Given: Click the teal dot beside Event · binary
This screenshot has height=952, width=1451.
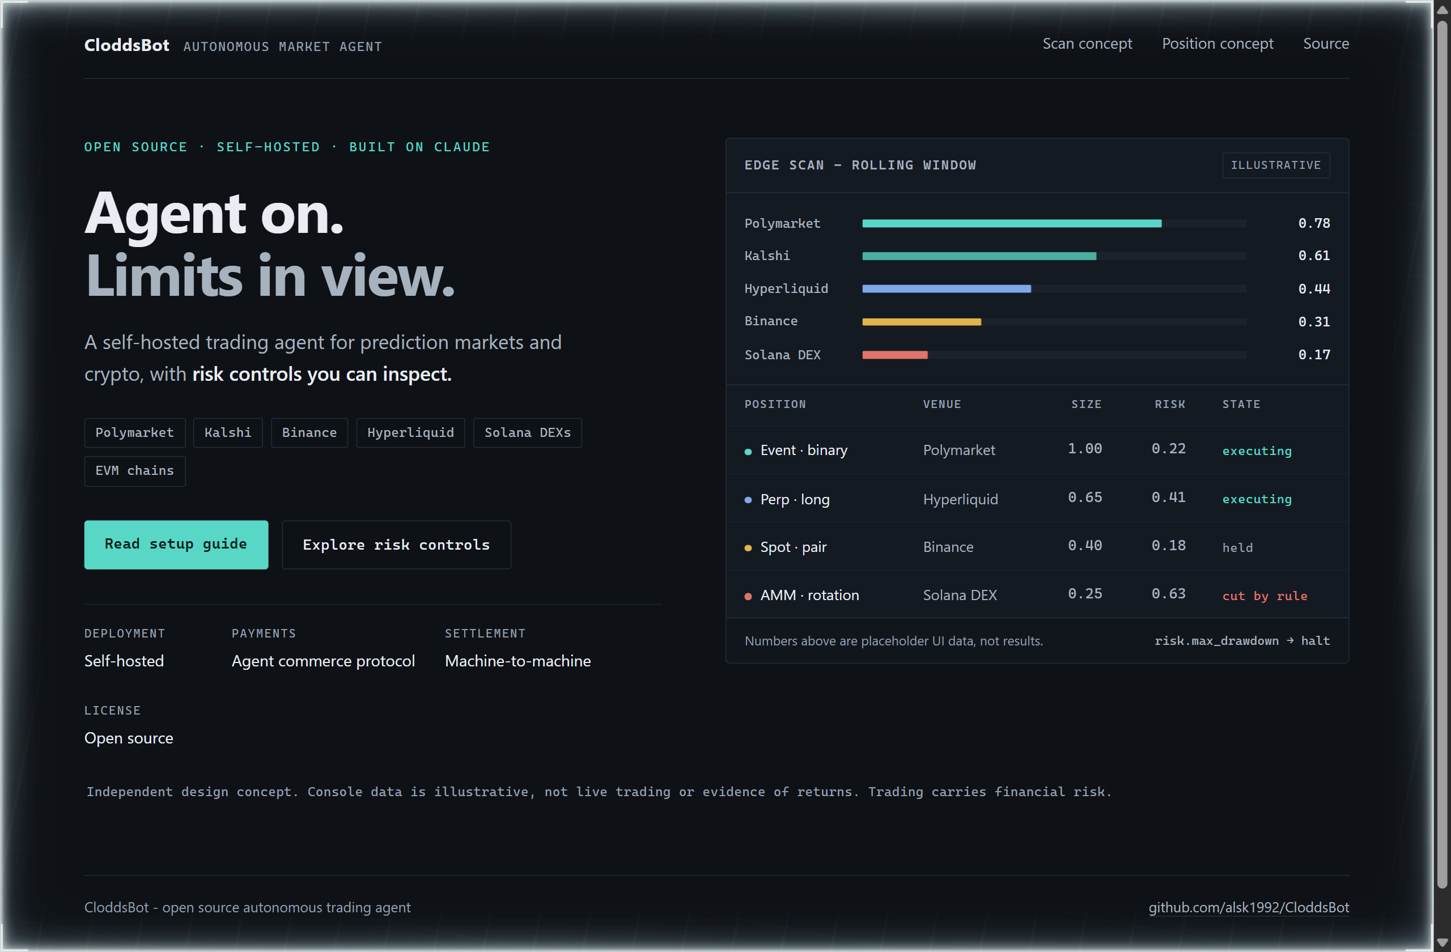Looking at the screenshot, I should tap(748, 452).
